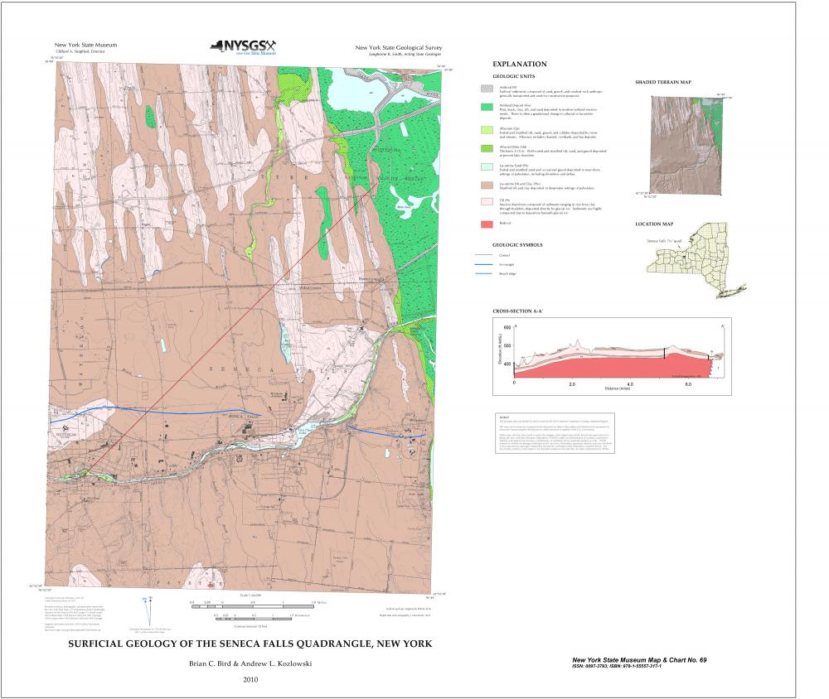The height and width of the screenshot is (699, 829).
Task: Click the Lacustrine Sand pale cyan swatch
Action: [x=484, y=167]
